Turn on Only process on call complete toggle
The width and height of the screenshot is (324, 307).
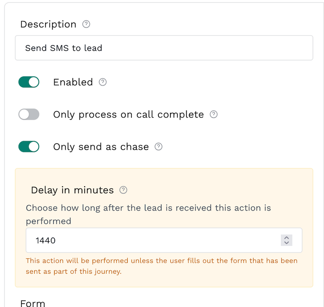(x=29, y=115)
